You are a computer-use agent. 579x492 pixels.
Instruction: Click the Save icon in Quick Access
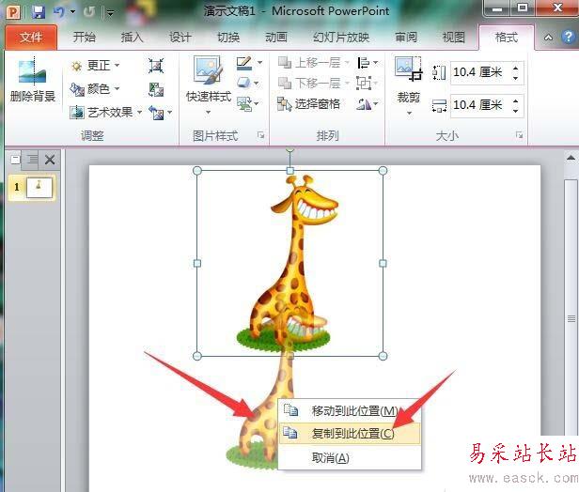pos(39,12)
